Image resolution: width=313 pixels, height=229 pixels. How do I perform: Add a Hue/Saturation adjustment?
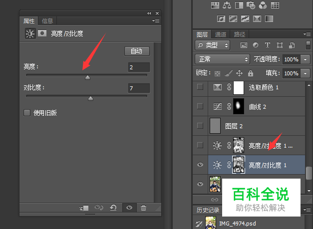(x=215, y=5)
